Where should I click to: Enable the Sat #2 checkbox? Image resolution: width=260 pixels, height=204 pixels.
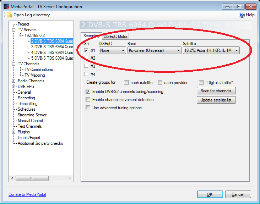coord(86,58)
